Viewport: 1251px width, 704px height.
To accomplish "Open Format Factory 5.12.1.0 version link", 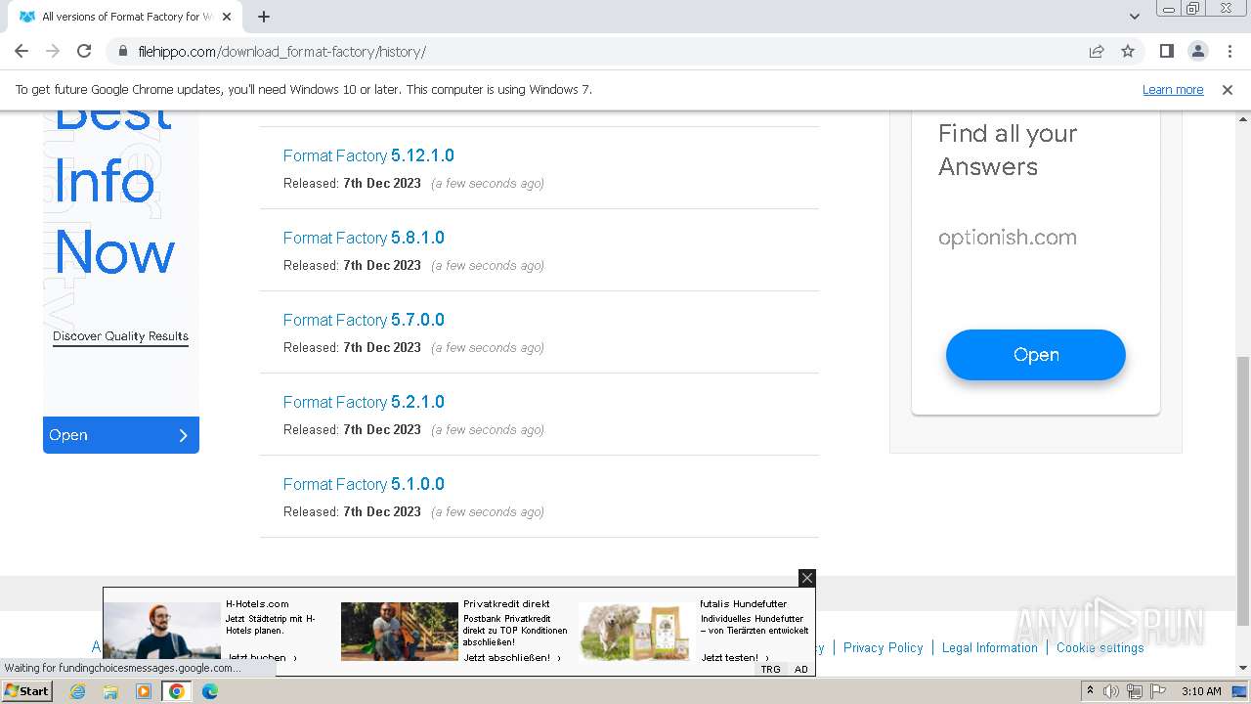I will click(368, 155).
